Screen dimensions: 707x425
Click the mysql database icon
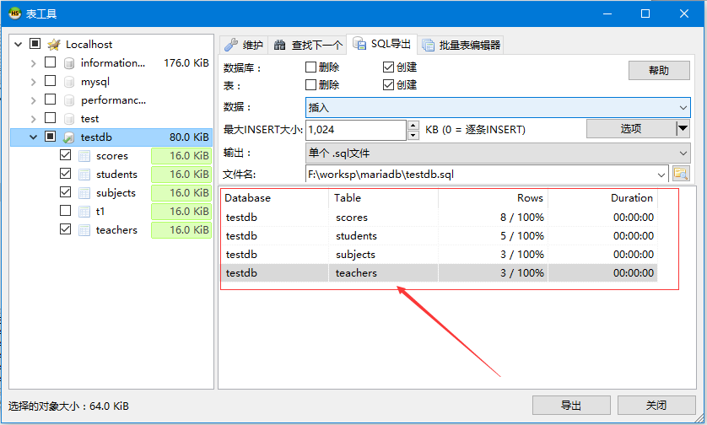tap(69, 82)
